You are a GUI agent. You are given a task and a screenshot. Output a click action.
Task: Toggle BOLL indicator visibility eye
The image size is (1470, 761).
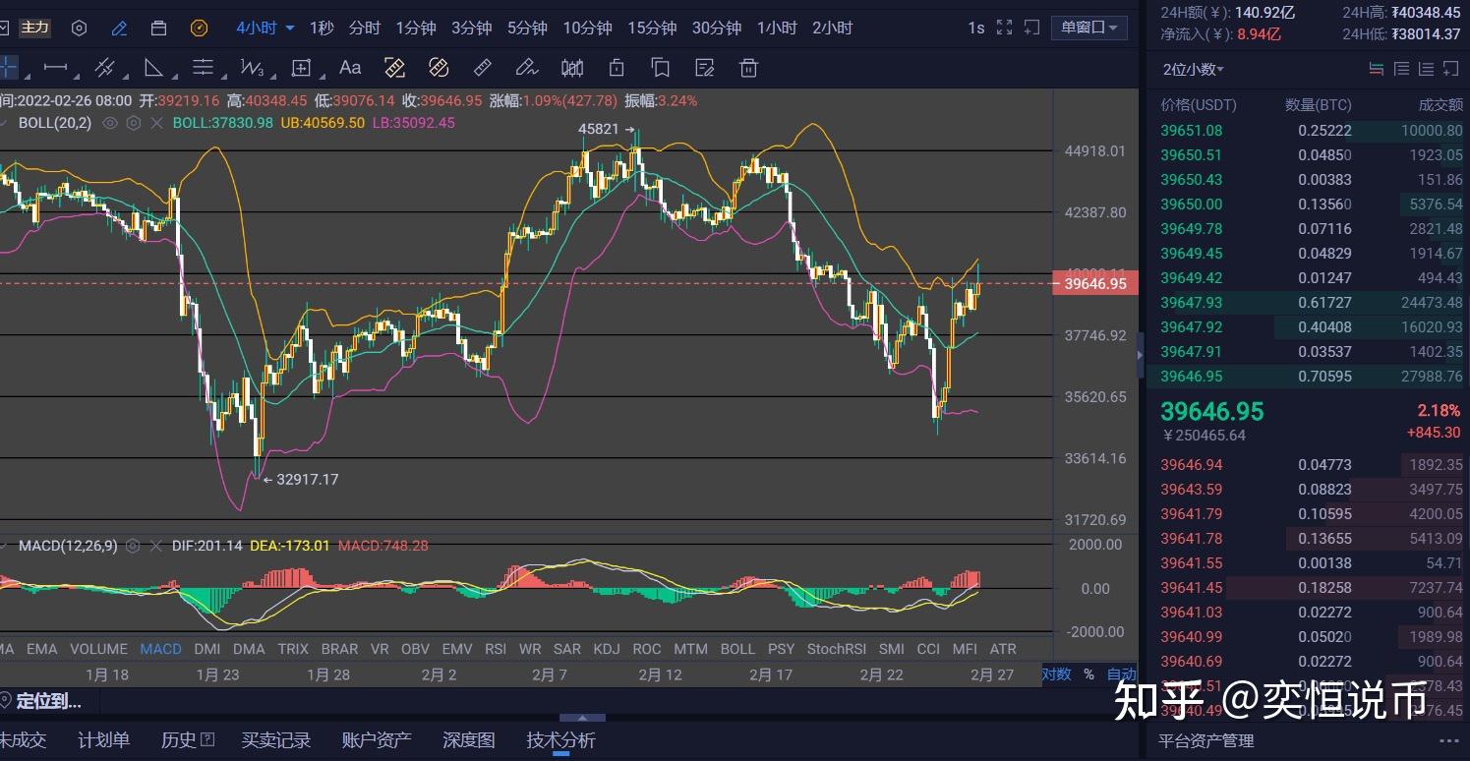pyautogui.click(x=110, y=123)
